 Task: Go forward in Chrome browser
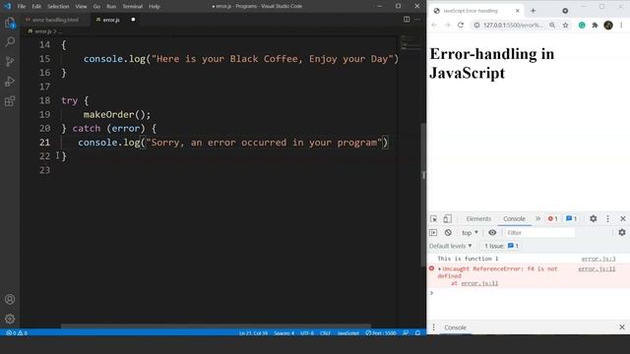click(x=447, y=25)
